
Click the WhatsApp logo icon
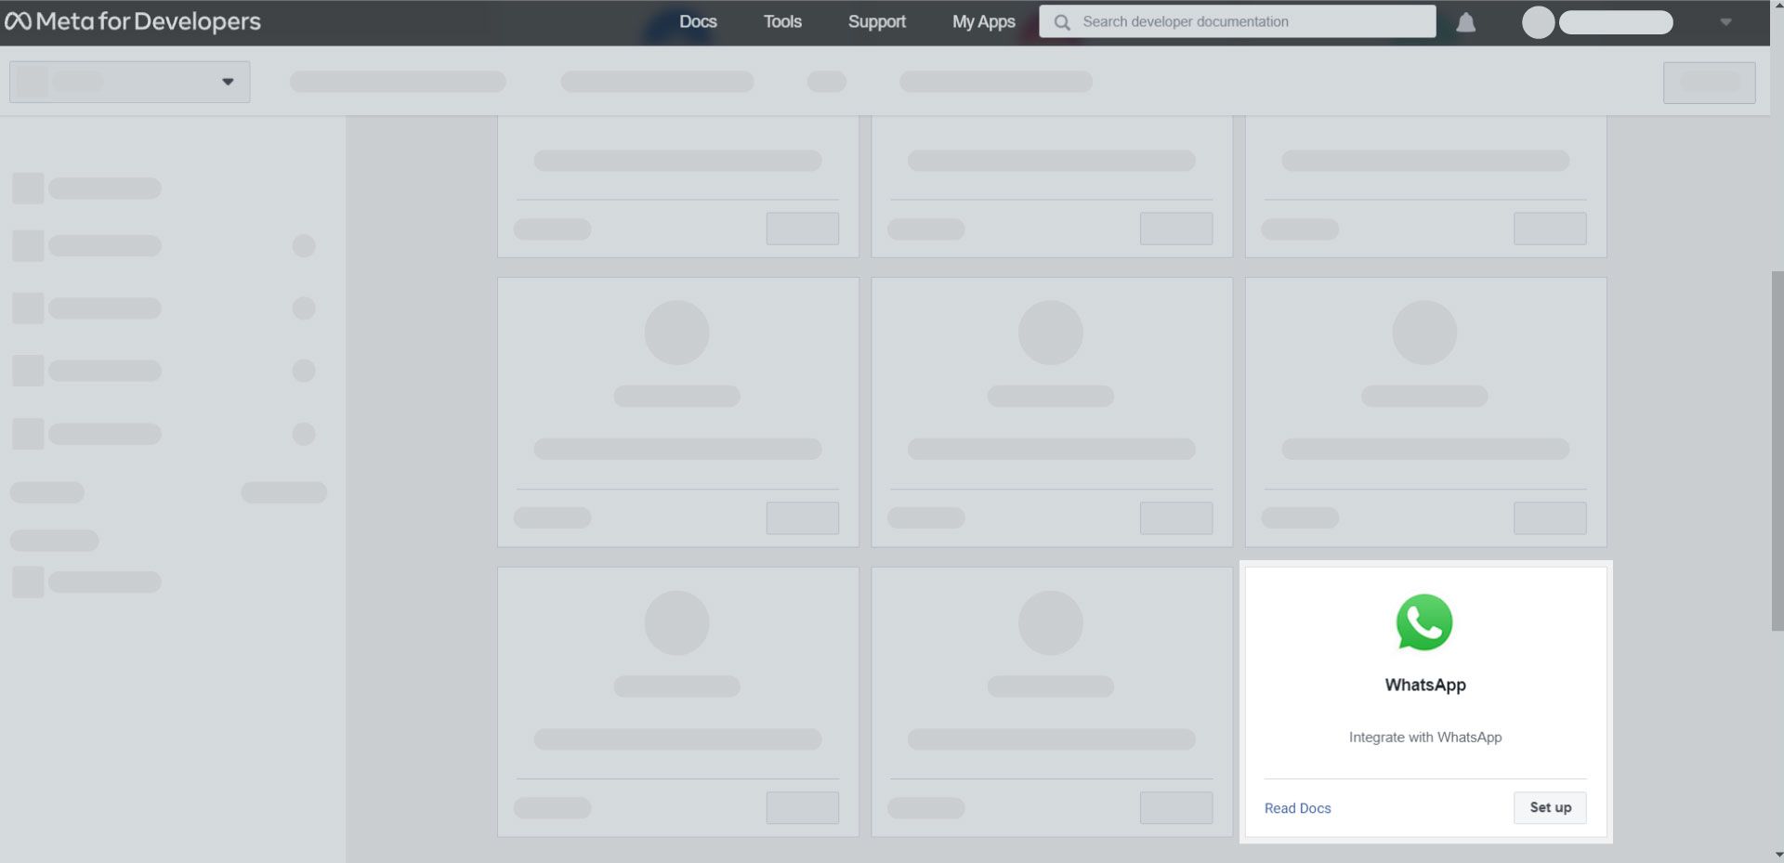point(1424,622)
